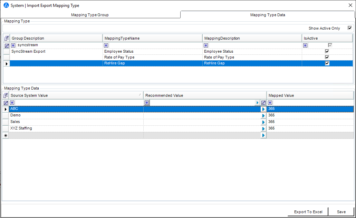Apply recommended value arrow for Demo row
This screenshot has height=218, width=356.
coord(263,116)
